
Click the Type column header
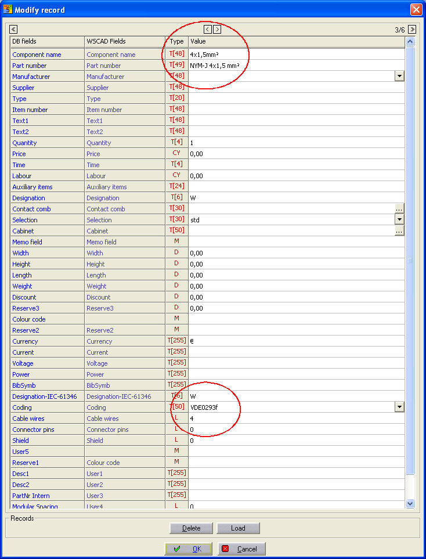177,41
